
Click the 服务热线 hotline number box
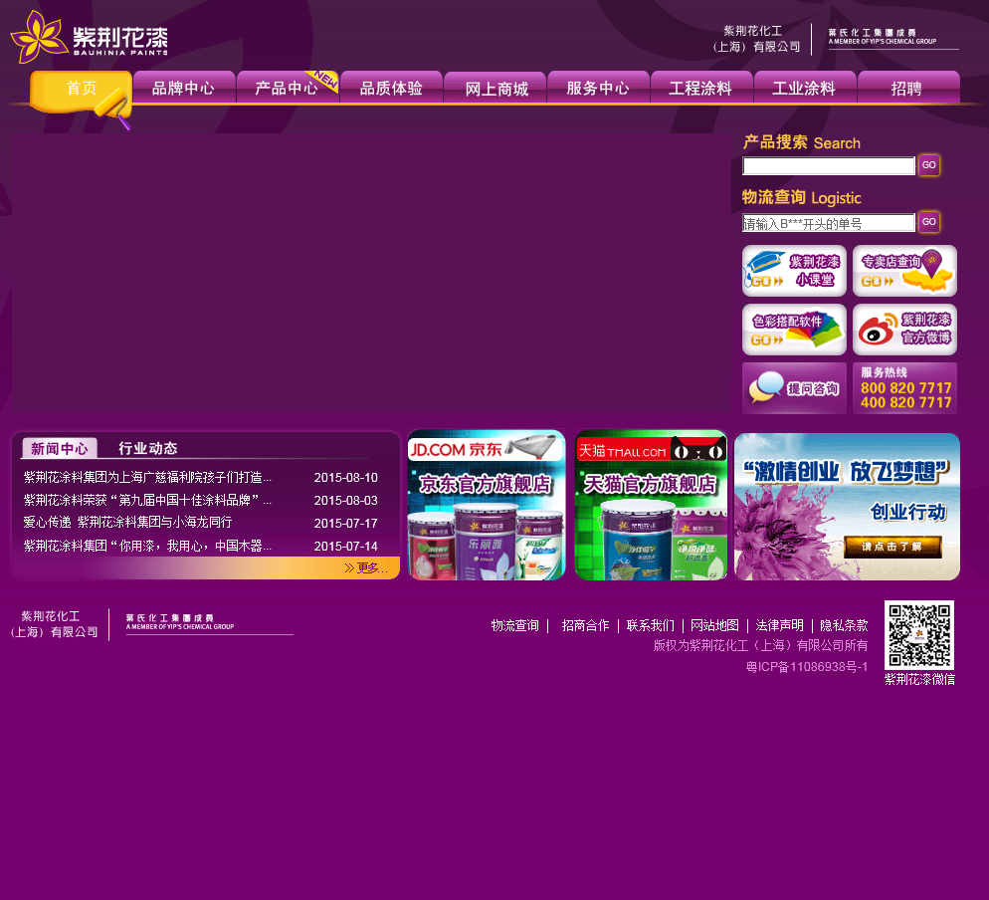click(x=904, y=388)
